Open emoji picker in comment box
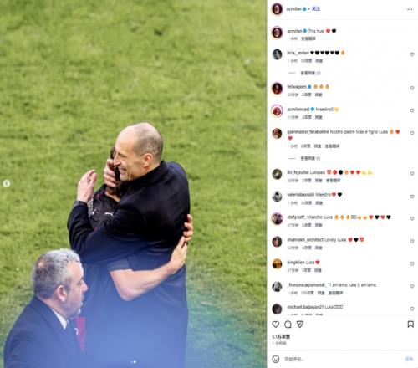Viewport: 418px width, 368px height. point(276,359)
